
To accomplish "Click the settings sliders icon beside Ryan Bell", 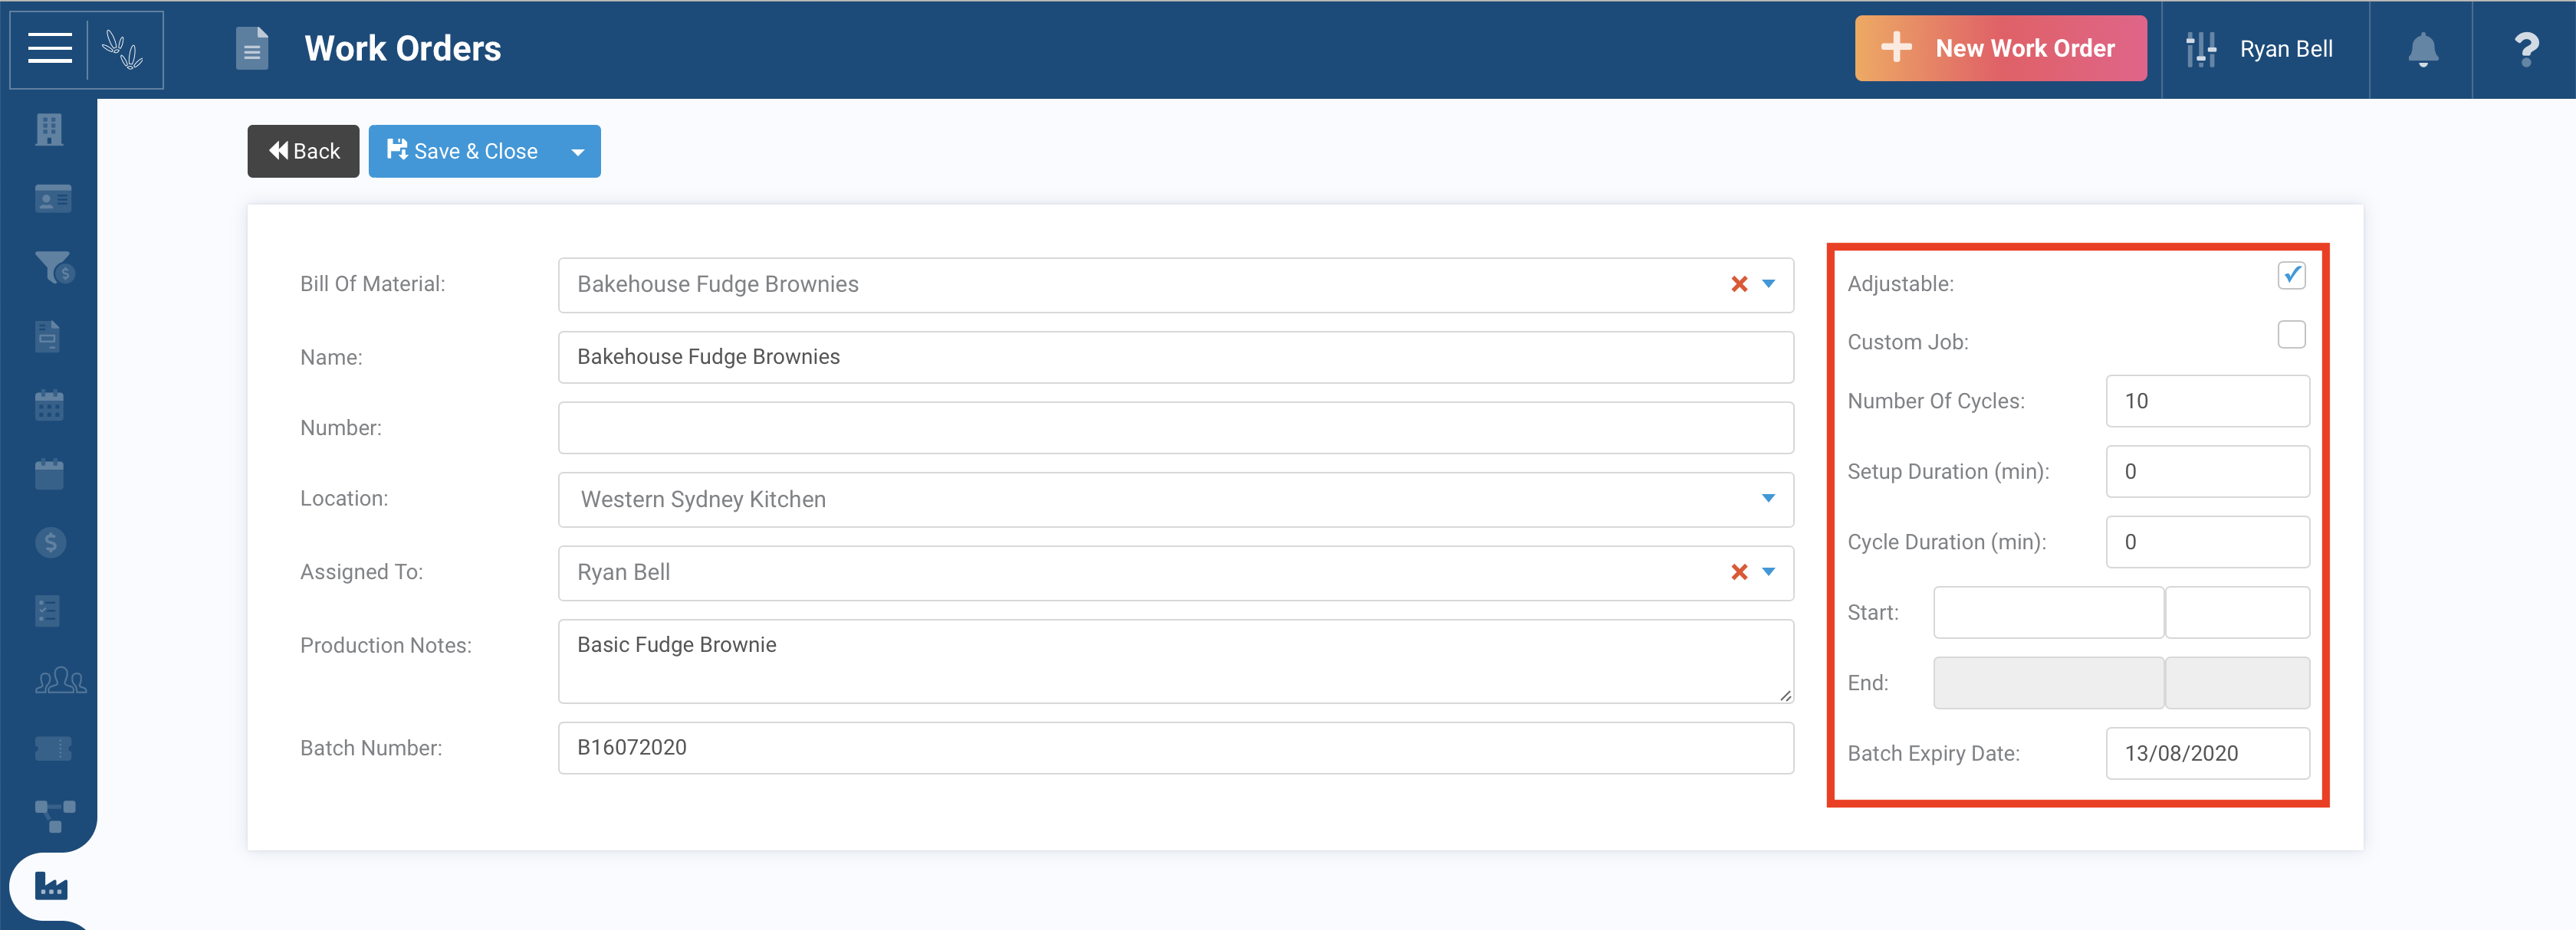I will pos(2201,49).
